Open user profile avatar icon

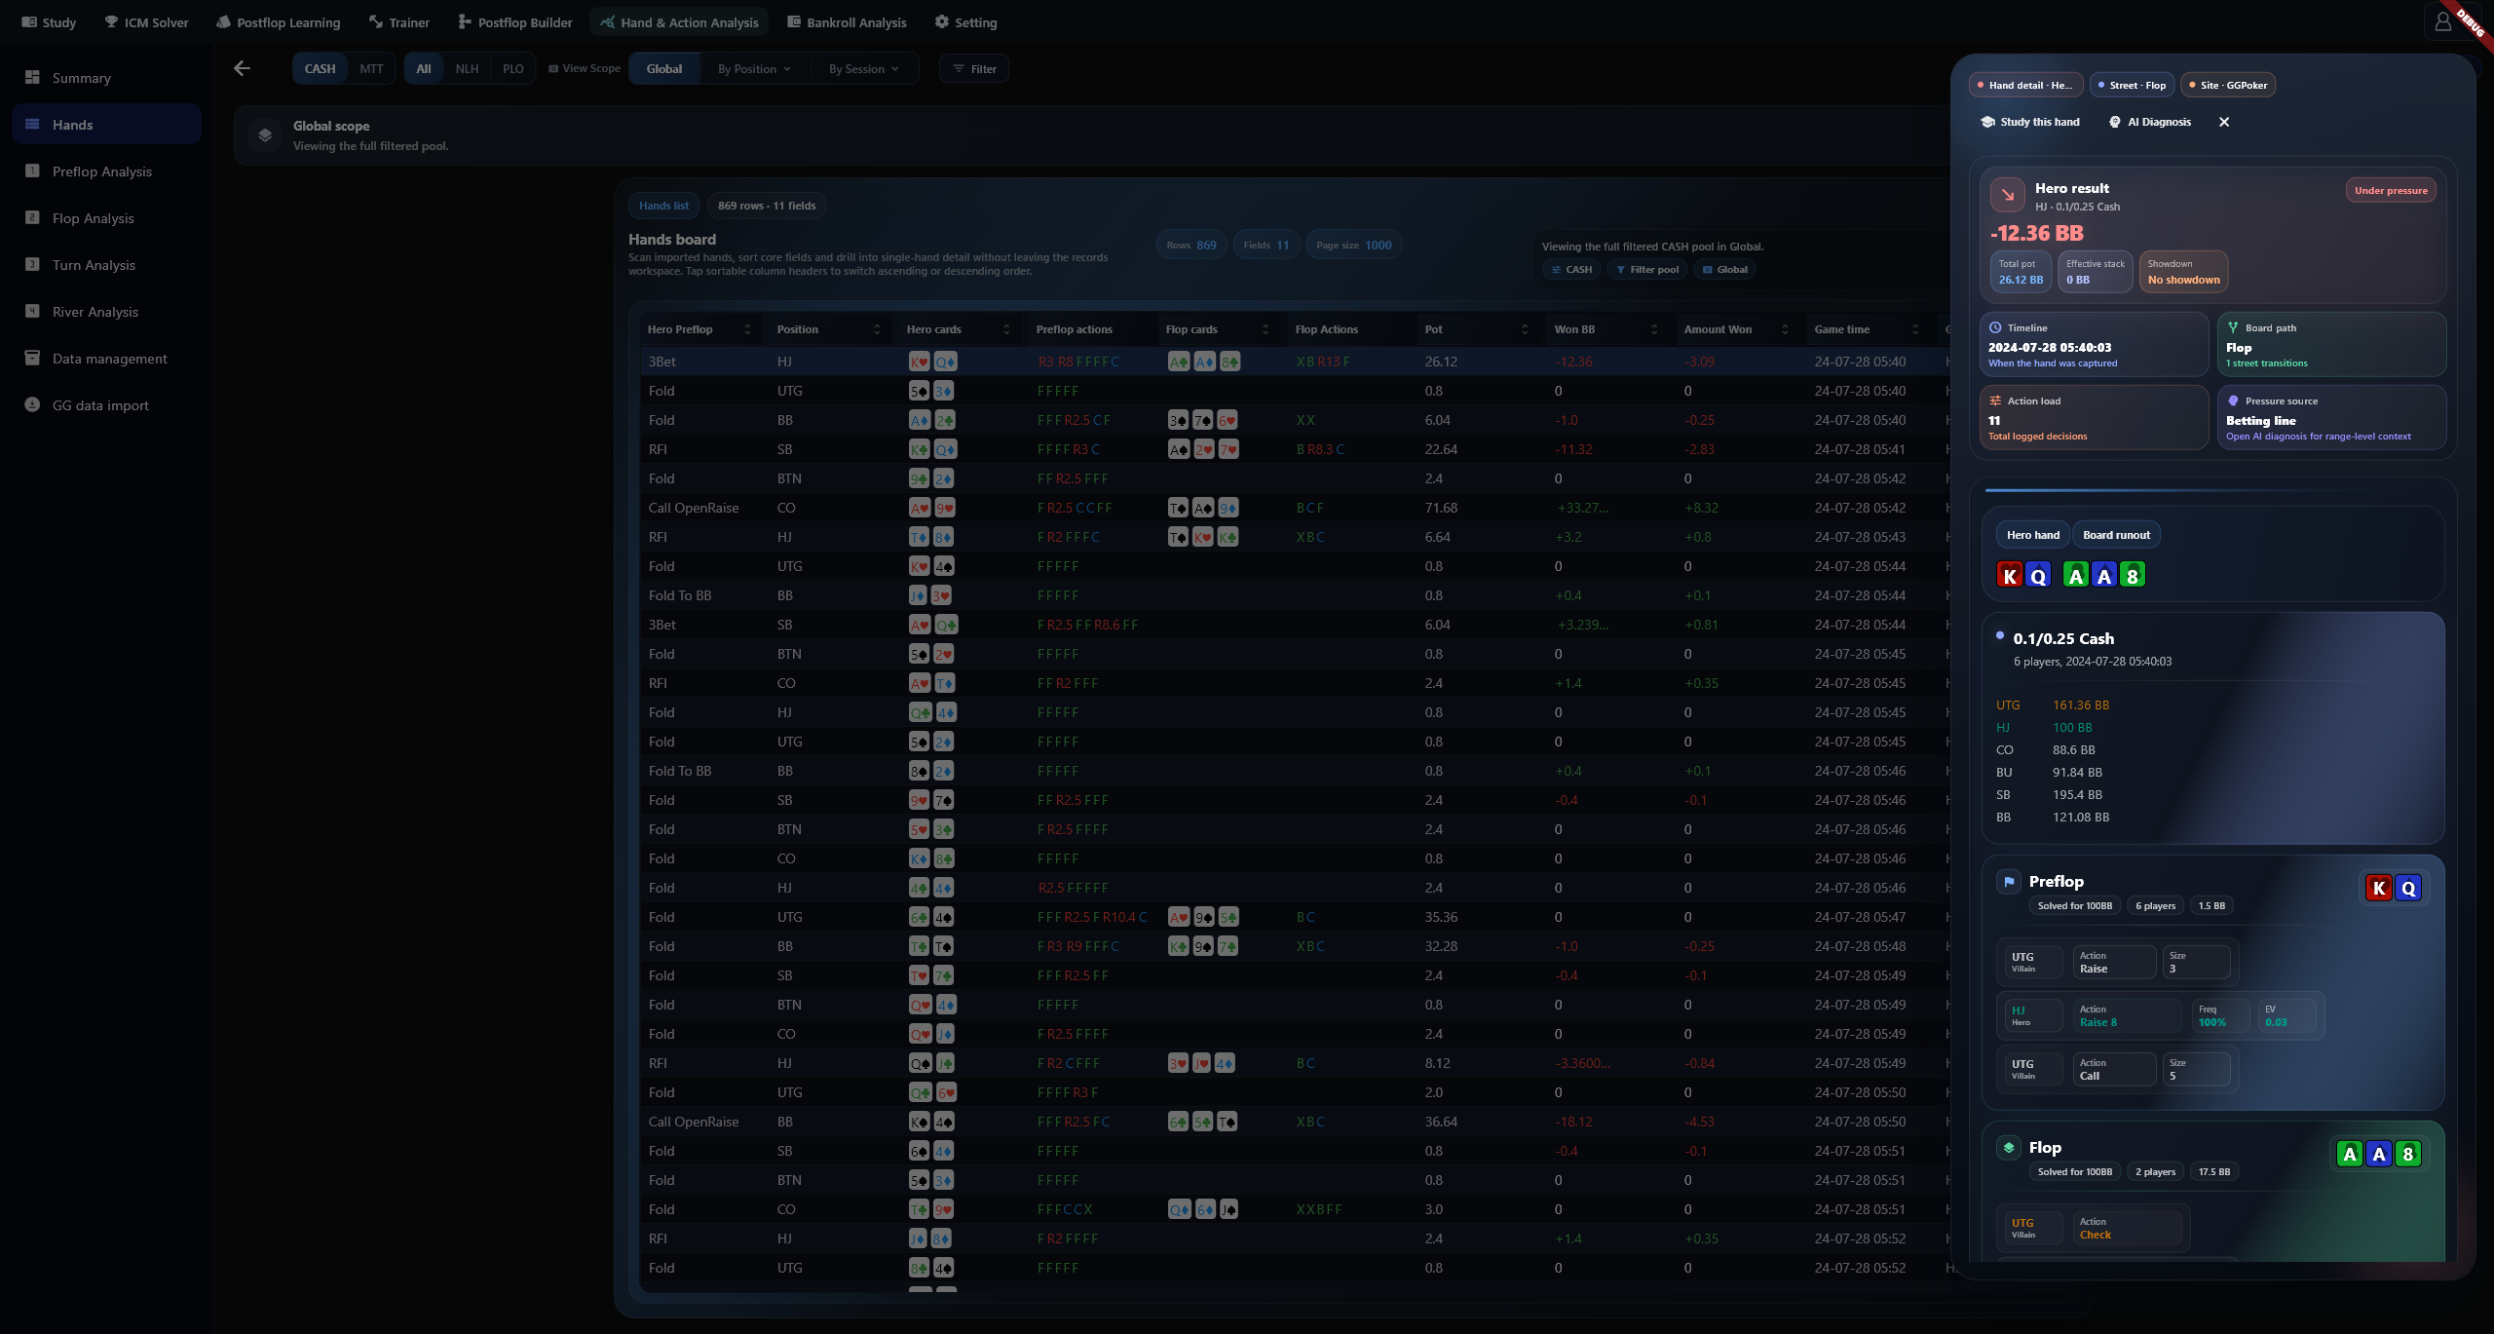2442,22
